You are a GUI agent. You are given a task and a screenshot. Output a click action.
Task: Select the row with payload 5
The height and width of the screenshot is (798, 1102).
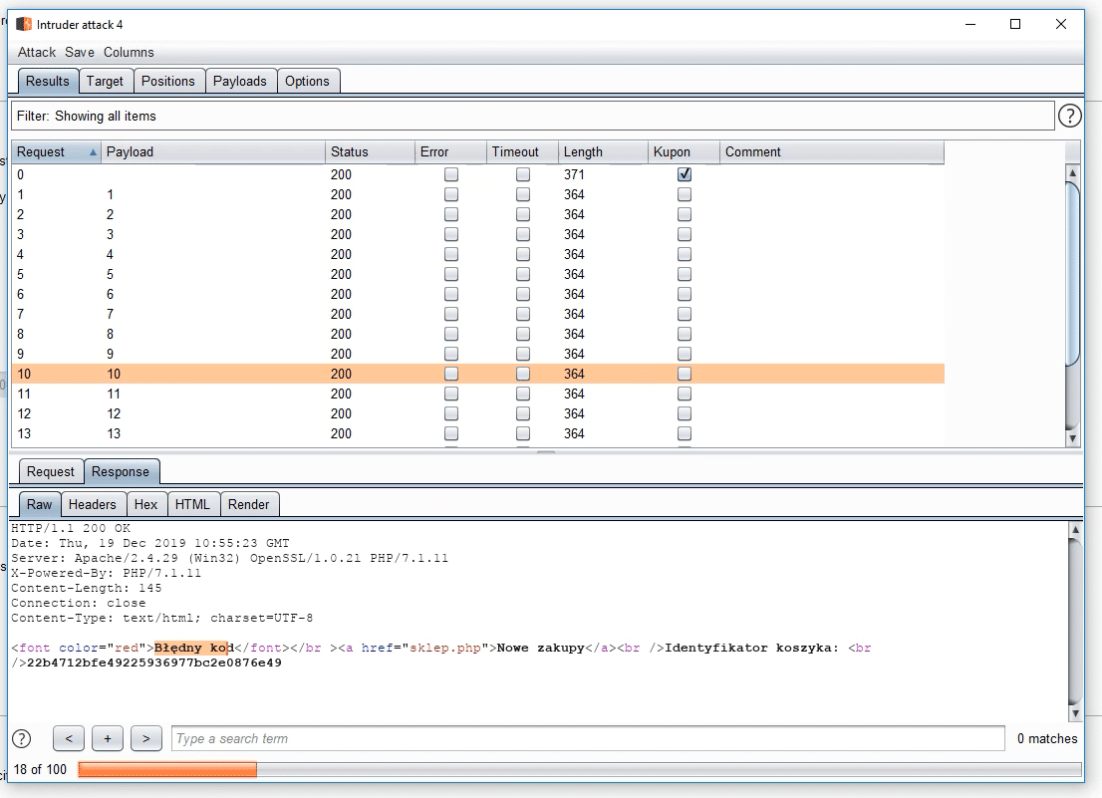point(478,274)
